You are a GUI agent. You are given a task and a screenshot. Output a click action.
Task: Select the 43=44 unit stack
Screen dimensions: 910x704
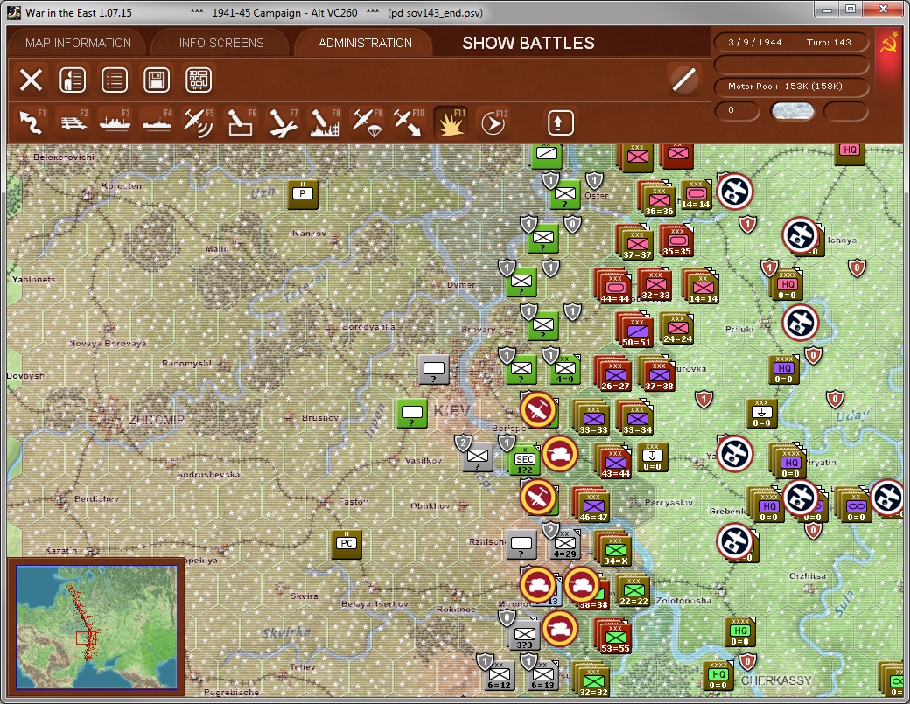coord(614,462)
